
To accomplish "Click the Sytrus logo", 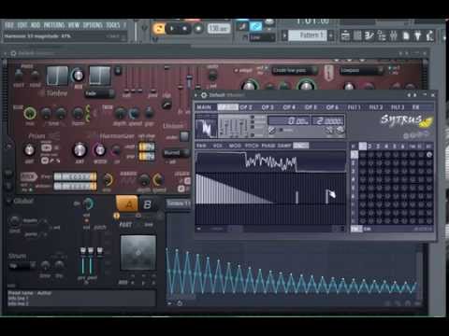I will pyautogui.click(x=406, y=120).
